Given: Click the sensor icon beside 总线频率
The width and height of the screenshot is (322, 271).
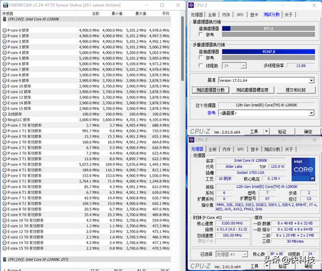Looking at the screenshot, I should coord(5,114).
